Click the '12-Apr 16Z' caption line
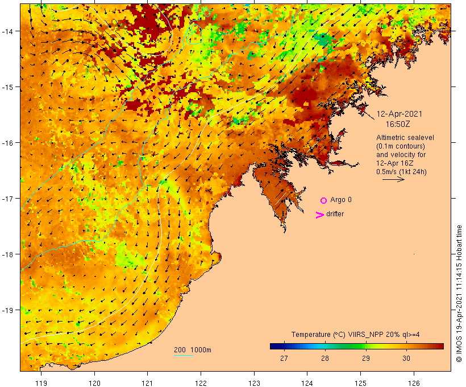This screenshot has height=387, width=466. coord(394,163)
